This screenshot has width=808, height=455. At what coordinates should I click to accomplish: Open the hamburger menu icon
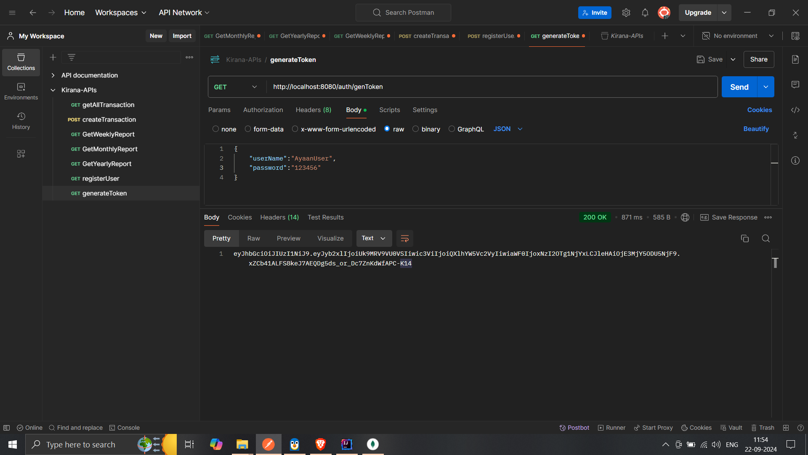12,13
